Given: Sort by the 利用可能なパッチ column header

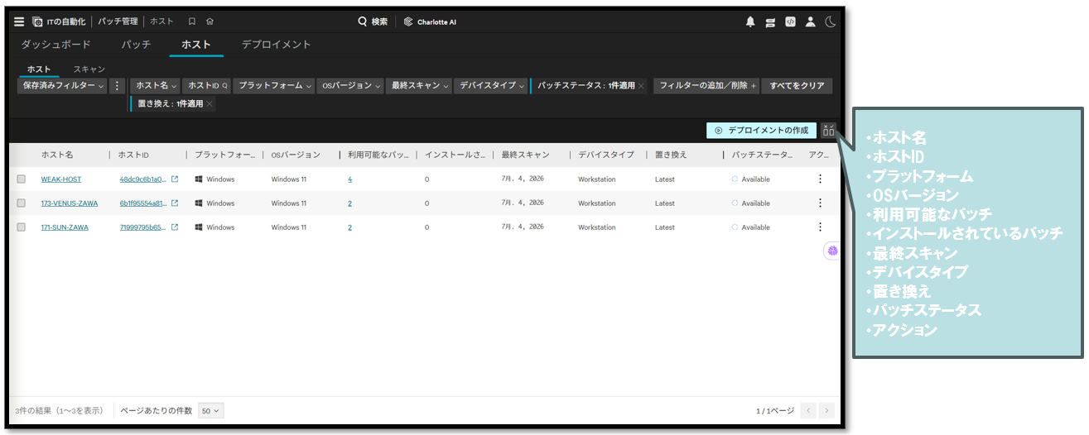Looking at the screenshot, I should tap(378, 155).
